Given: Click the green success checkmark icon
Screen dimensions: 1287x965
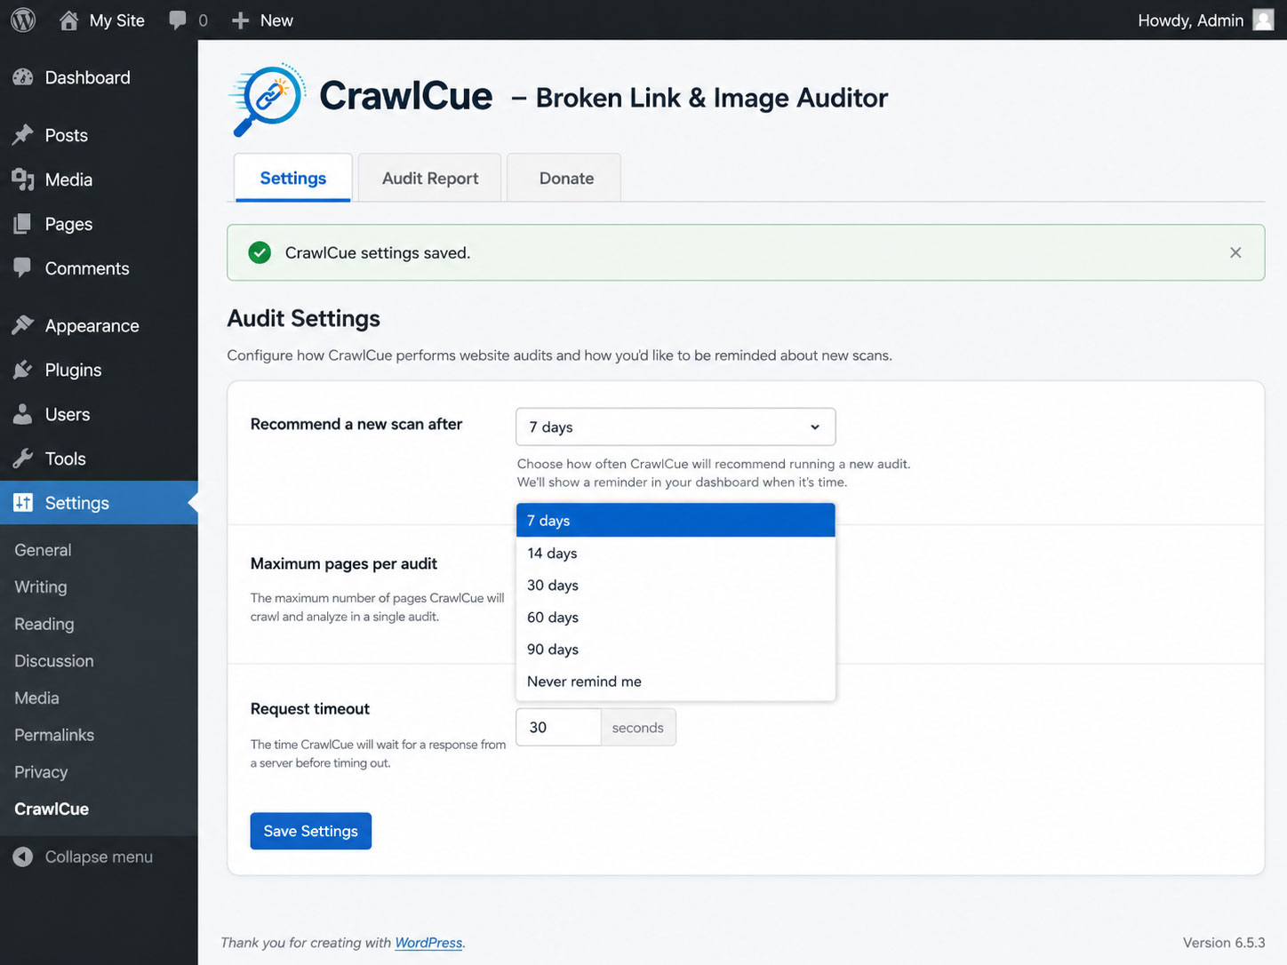Looking at the screenshot, I should click(x=260, y=252).
